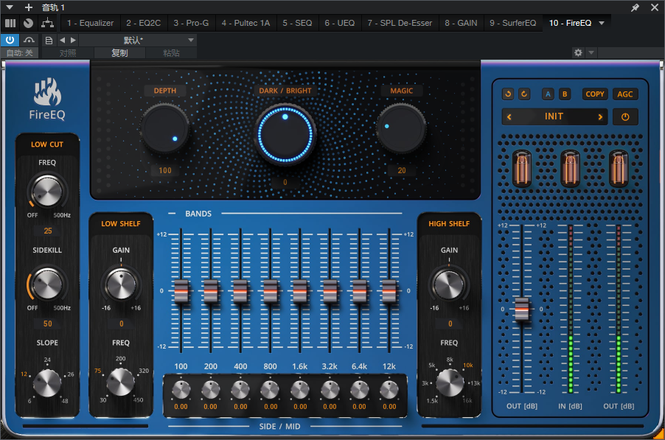
Task: Click the redo arrow icon in FireEQ
Action: coord(524,94)
